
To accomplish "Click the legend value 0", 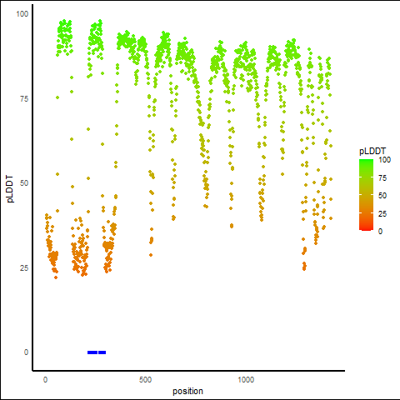I will point(380,232).
